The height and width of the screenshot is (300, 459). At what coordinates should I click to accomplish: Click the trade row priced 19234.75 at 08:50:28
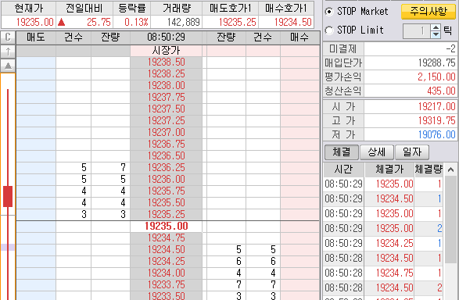383,273
